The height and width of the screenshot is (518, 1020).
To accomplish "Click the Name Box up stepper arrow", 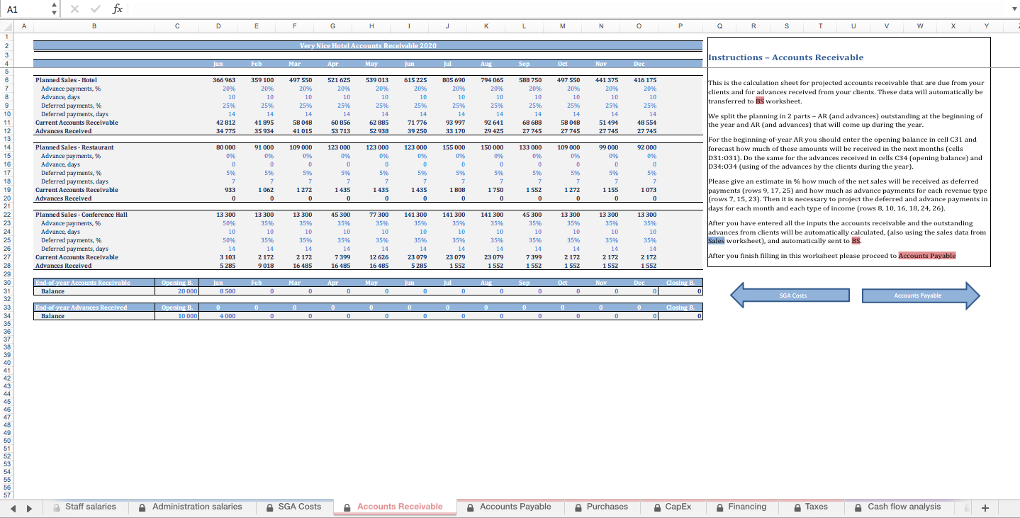I will coord(53,6).
